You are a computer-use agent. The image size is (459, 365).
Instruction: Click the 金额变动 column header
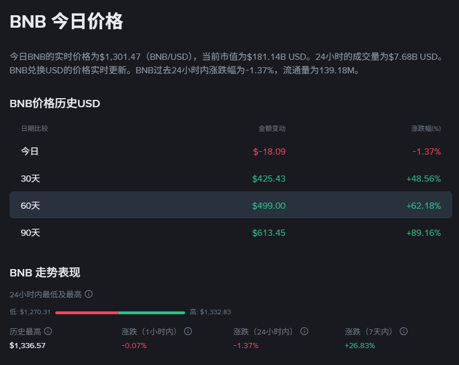point(272,129)
